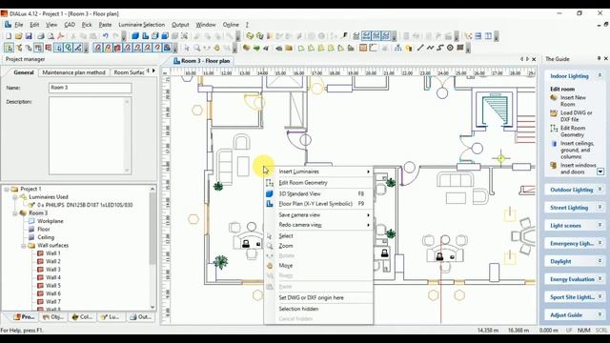Switch to the Lu... bottom panel tab
Screen dimensions: 610x343
(x=111, y=317)
